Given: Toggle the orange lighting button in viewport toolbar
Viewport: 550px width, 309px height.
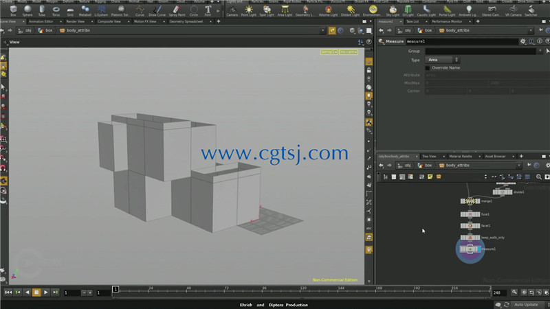Looking at the screenshot, I should coord(369,95).
